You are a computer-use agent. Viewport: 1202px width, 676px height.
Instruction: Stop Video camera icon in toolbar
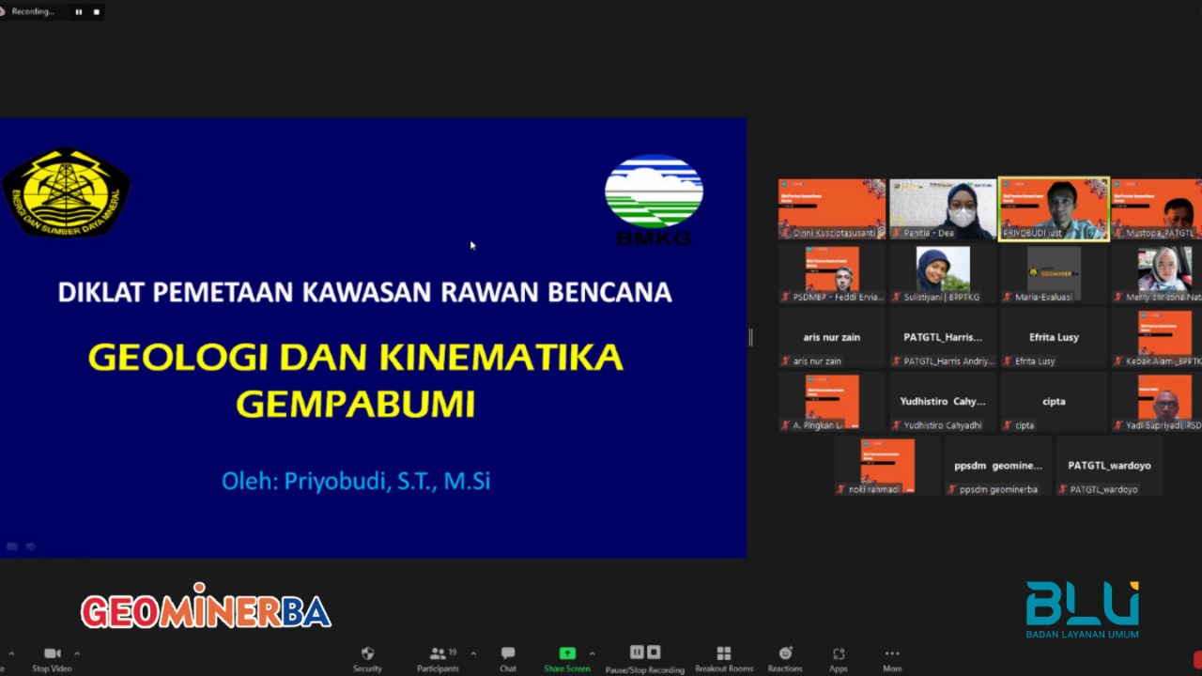(x=53, y=653)
